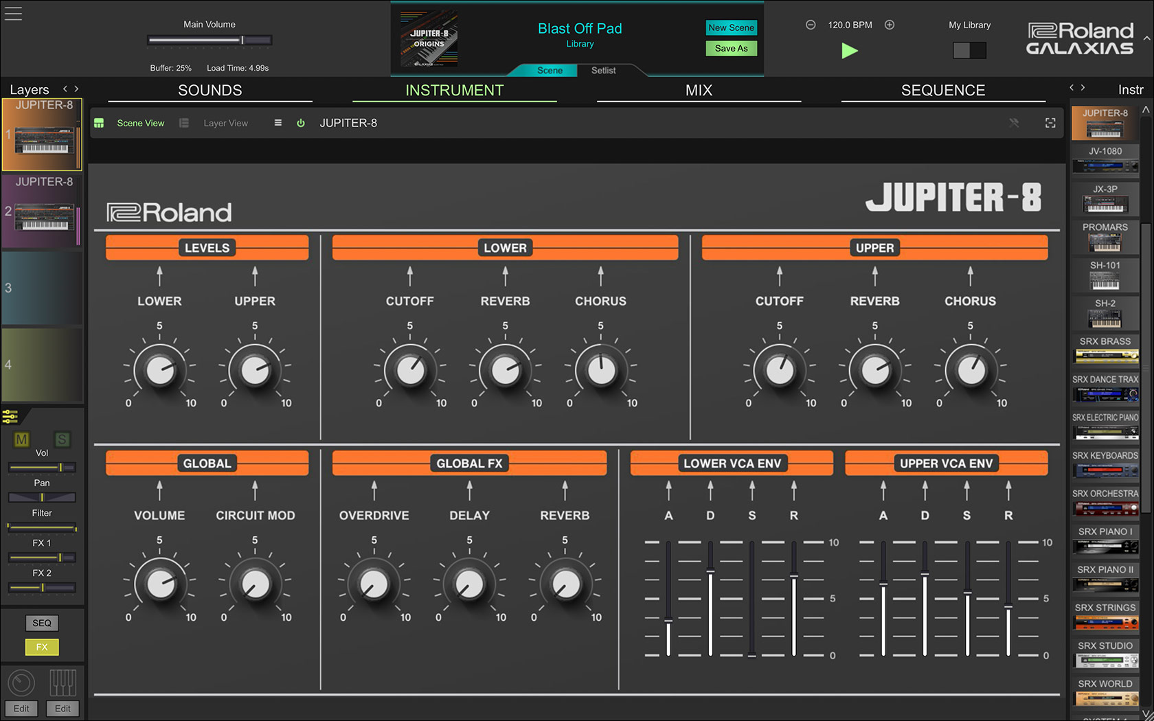Click the left arrow of Instr panel
Screen dimensions: 1154x721
[1072, 88]
